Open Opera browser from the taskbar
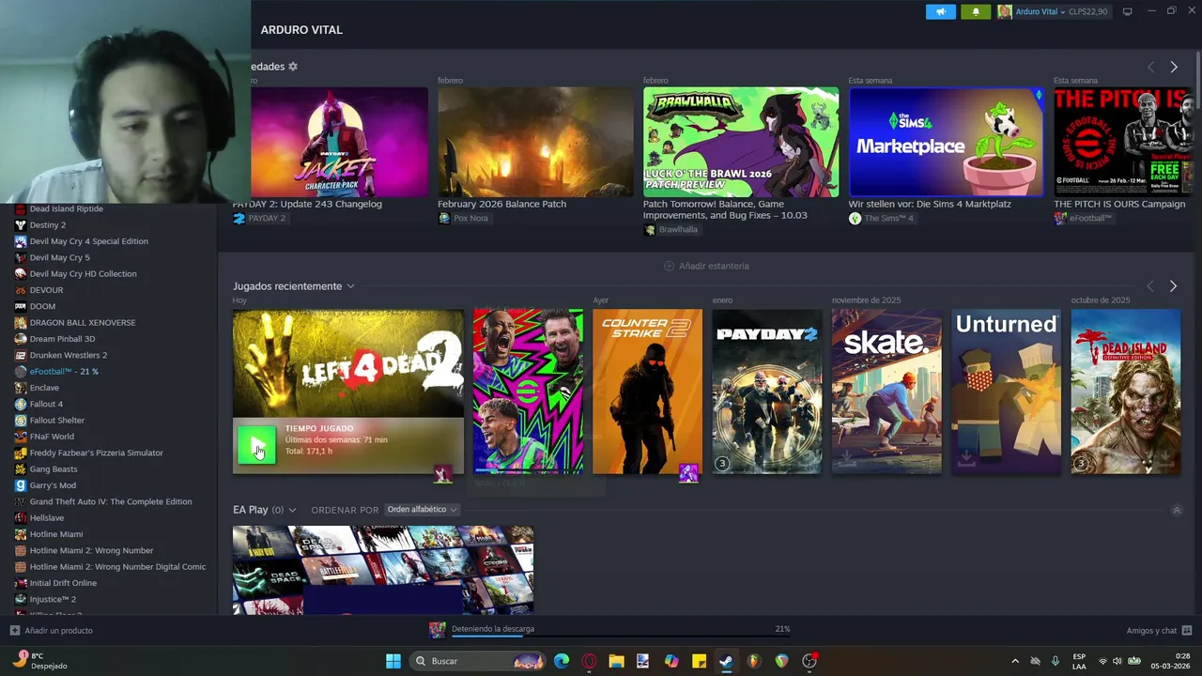Viewport: 1202px width, 676px height. click(589, 661)
